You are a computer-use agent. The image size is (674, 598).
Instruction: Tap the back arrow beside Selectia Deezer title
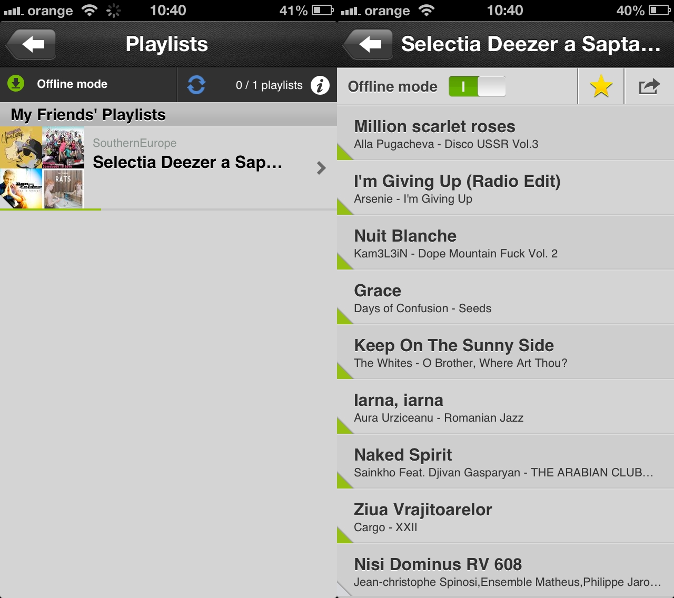[369, 44]
